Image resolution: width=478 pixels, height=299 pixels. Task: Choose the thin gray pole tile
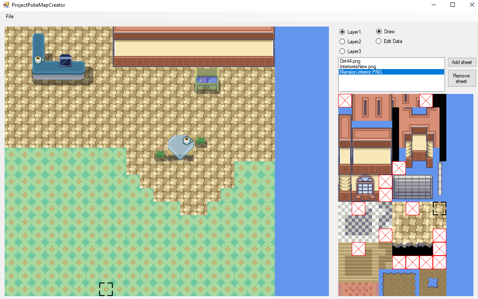(x=440, y=179)
